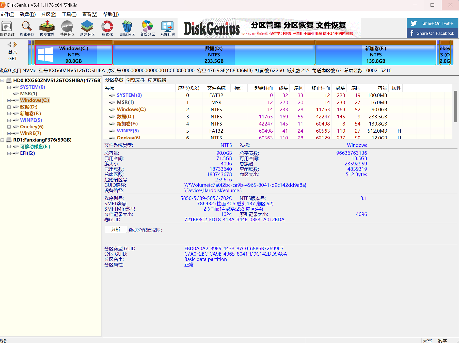Expand the EFI(G:) tree node
459x343 pixels.
click(9, 153)
